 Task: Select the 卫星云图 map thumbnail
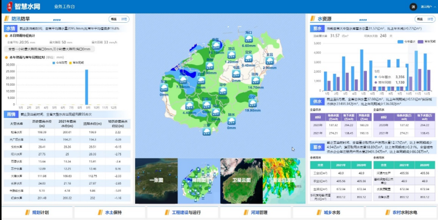pyautogui.click(x=241, y=181)
